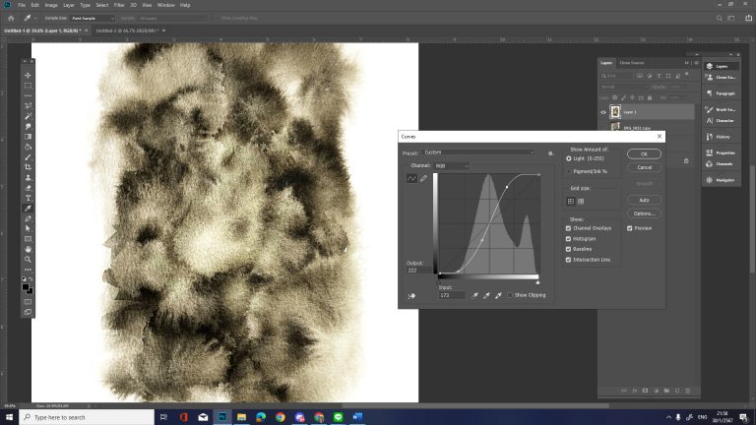Click the Curves preset options gear icon
Screen dimensions: 756x425
point(550,152)
